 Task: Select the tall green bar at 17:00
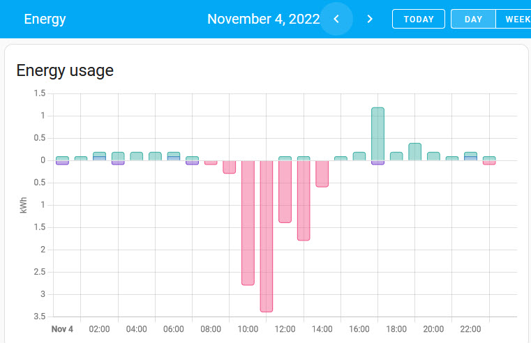(x=377, y=134)
